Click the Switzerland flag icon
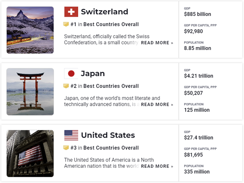This screenshot has width=244, height=183. coord(71,12)
